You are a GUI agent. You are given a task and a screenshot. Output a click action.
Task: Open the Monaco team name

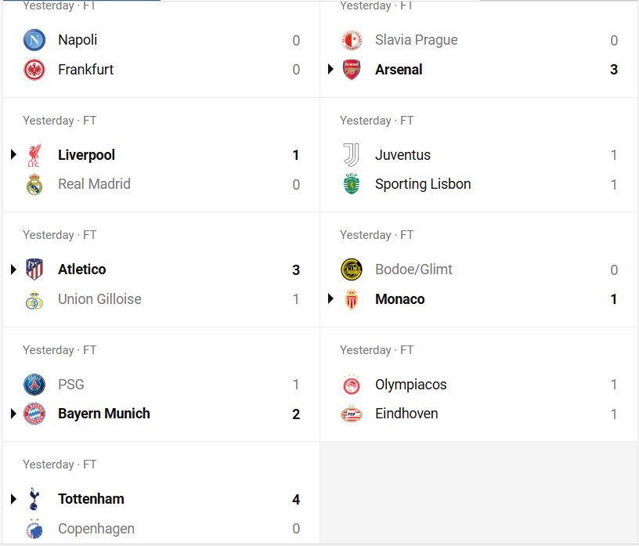pyautogui.click(x=399, y=299)
